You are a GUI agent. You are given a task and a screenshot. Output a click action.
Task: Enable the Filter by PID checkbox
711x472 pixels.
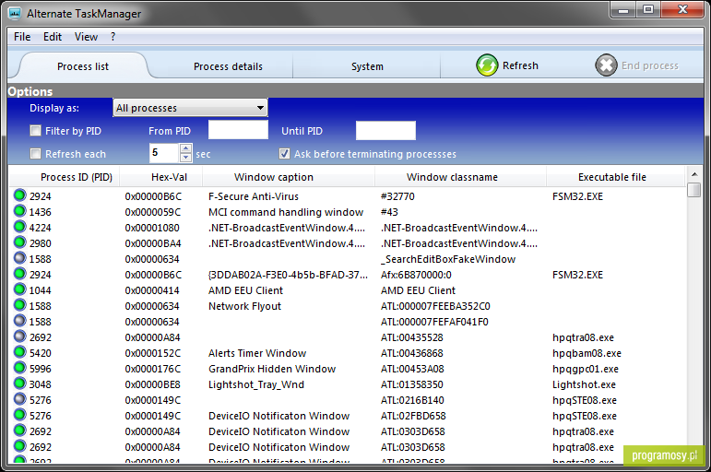tap(35, 131)
